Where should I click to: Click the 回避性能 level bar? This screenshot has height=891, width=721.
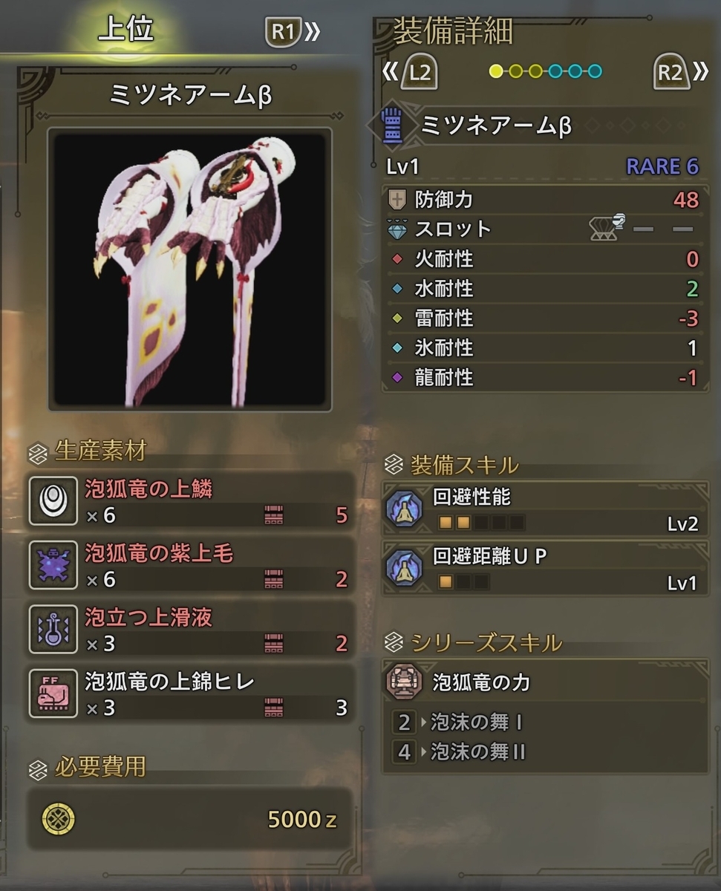[481, 522]
